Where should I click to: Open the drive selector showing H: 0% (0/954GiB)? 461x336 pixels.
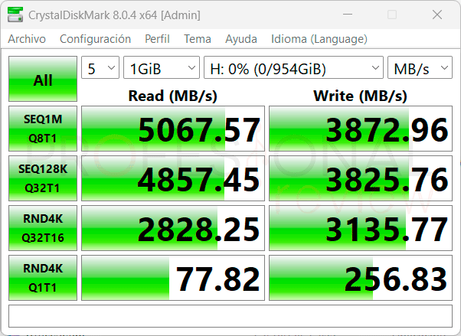pos(293,67)
